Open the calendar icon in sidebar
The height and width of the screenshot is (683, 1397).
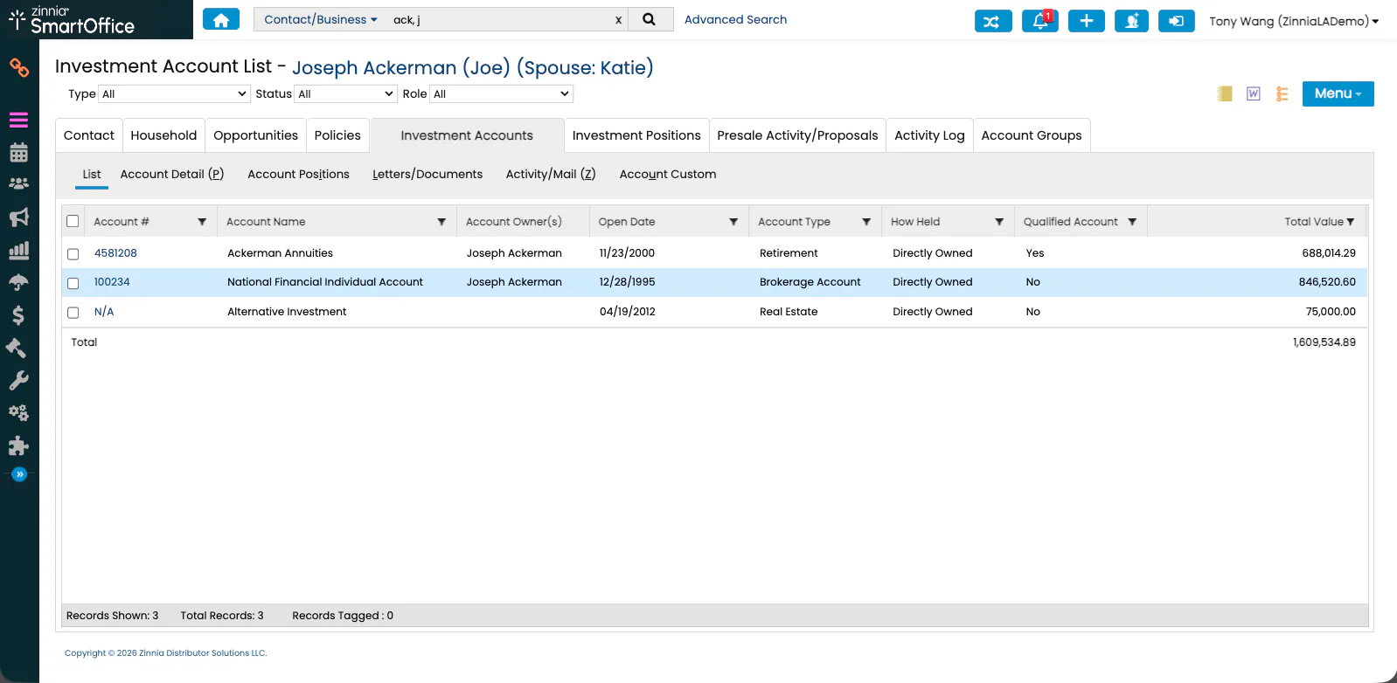click(19, 152)
